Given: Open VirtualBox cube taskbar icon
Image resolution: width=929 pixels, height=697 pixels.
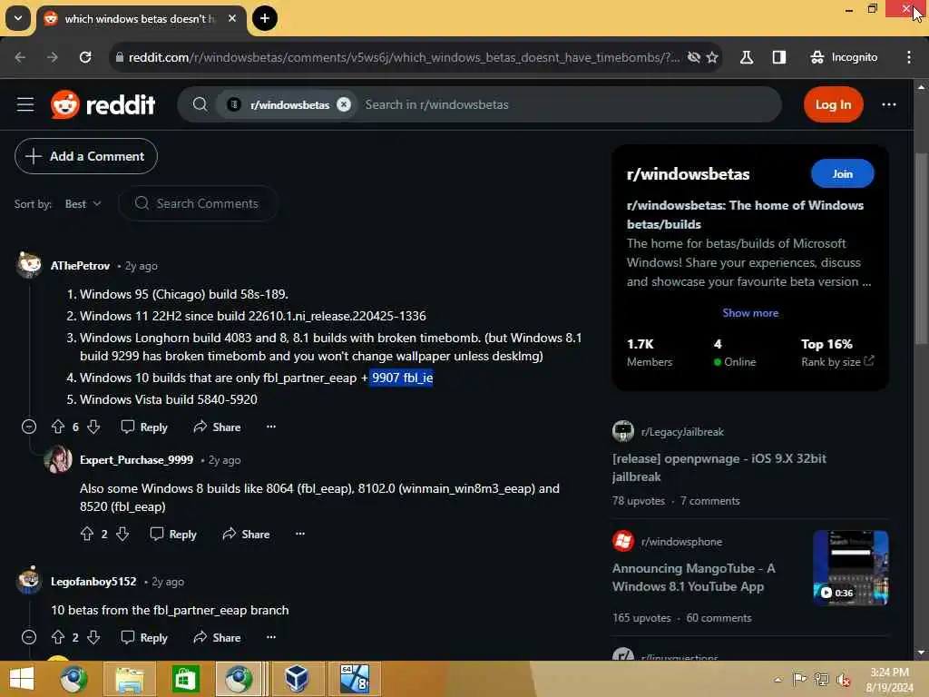Looking at the screenshot, I should [296, 679].
